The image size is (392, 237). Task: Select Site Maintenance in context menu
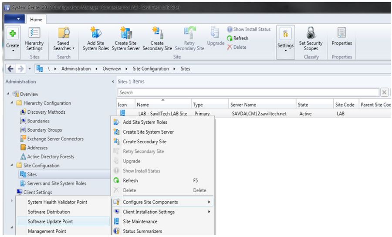click(140, 221)
